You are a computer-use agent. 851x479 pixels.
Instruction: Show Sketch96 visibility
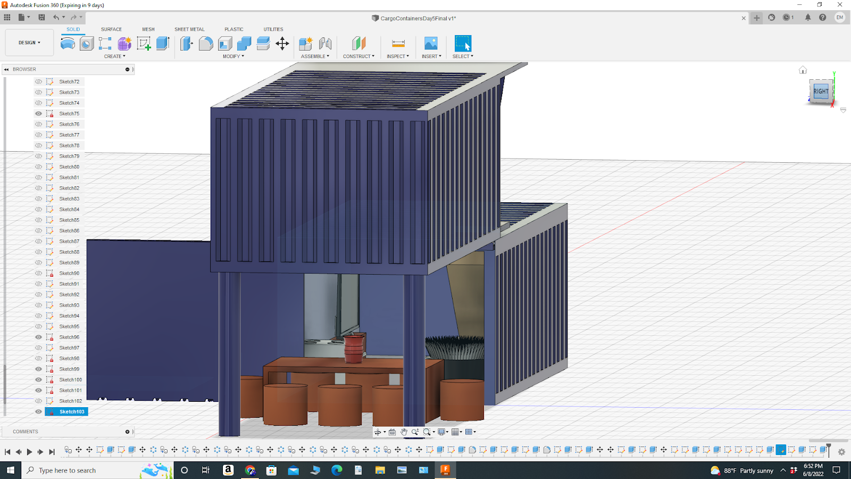38,337
